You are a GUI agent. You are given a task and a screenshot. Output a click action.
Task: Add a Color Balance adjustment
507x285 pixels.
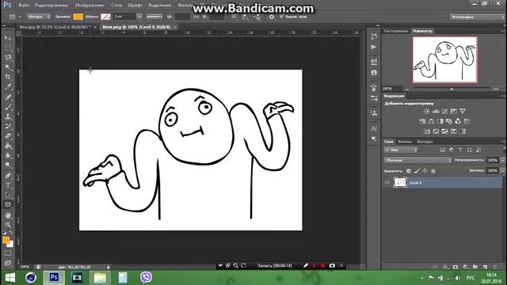coord(431,121)
